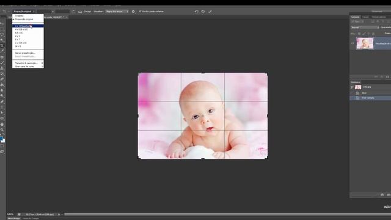Click the Straighten (Corrigir) tool
Screen dimensions: 391x220
point(85,12)
